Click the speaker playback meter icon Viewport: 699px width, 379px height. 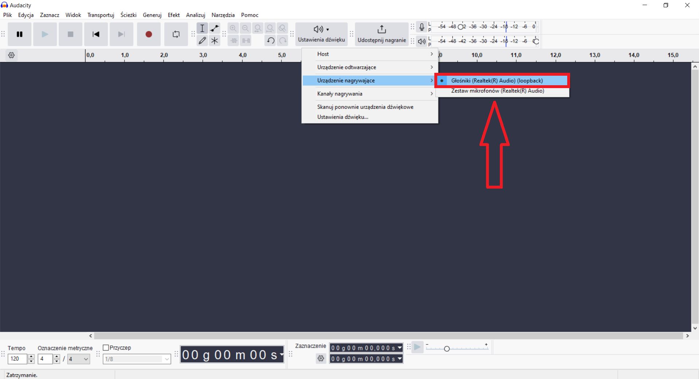pos(422,42)
